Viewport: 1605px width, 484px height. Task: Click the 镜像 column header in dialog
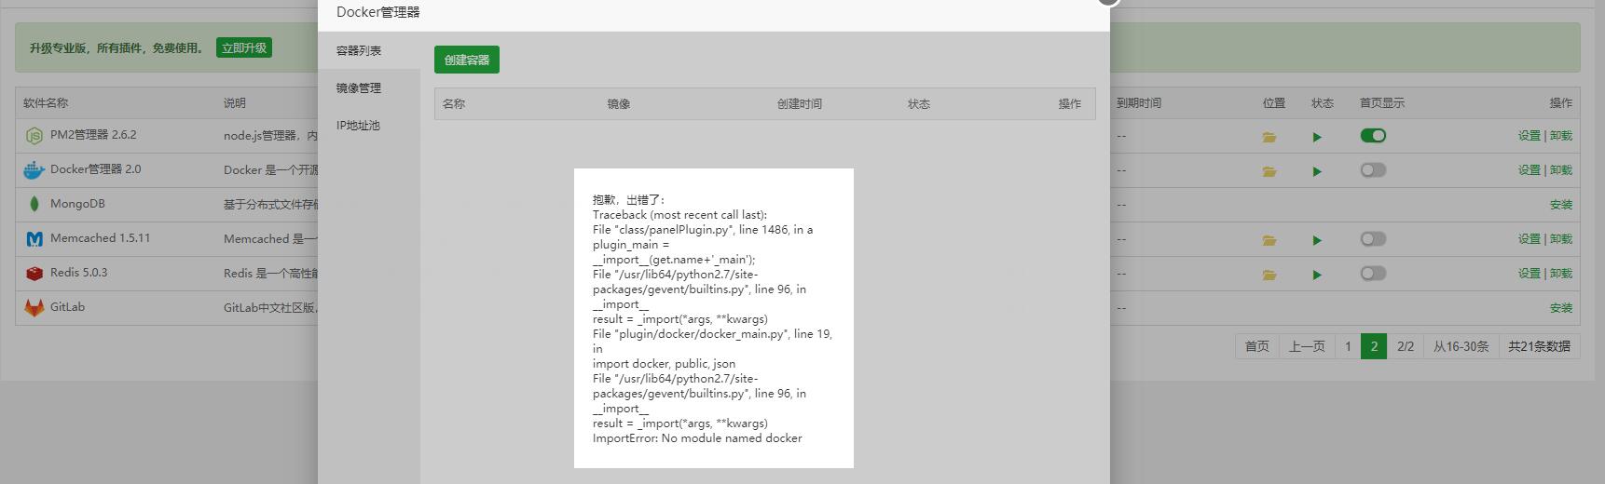619,104
